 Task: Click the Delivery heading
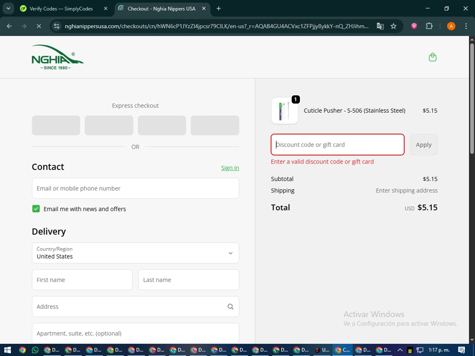tap(49, 232)
